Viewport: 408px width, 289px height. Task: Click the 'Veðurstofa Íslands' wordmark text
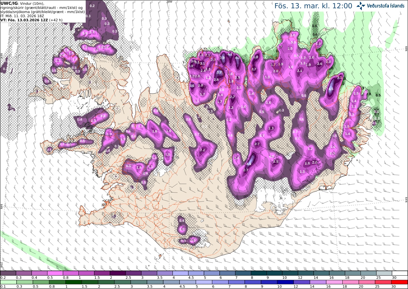pyautogui.click(x=386, y=5)
